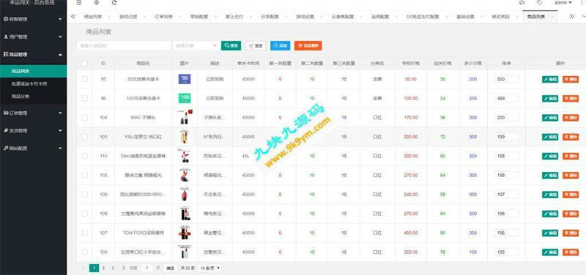Edit the product with ID 105
This screenshot has width=586, height=275.
[550, 176]
